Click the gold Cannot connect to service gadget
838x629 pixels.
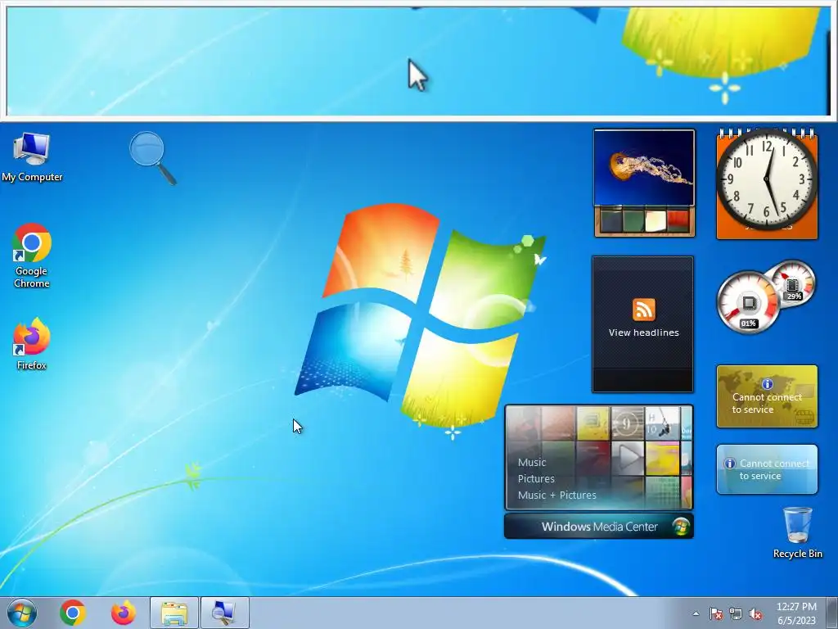click(x=767, y=396)
